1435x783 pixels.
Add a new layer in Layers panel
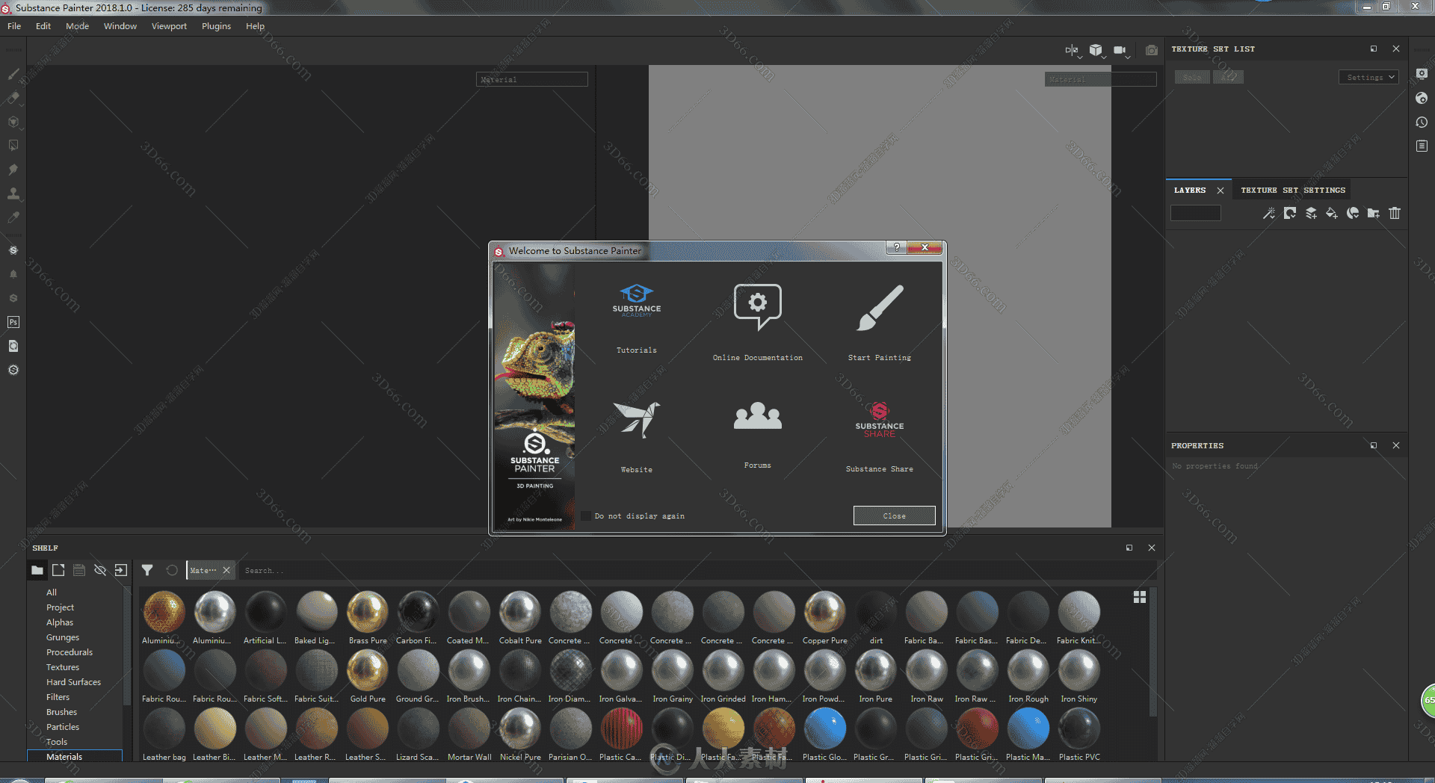pyautogui.click(x=1311, y=214)
